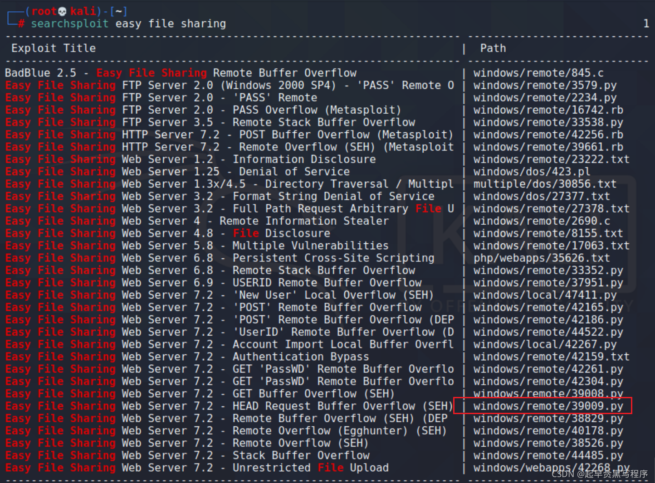The height and width of the screenshot is (483, 655).
Task: Click Web Server 7.2 Account Import Local Buffer title
Action: pyautogui.click(x=229, y=344)
